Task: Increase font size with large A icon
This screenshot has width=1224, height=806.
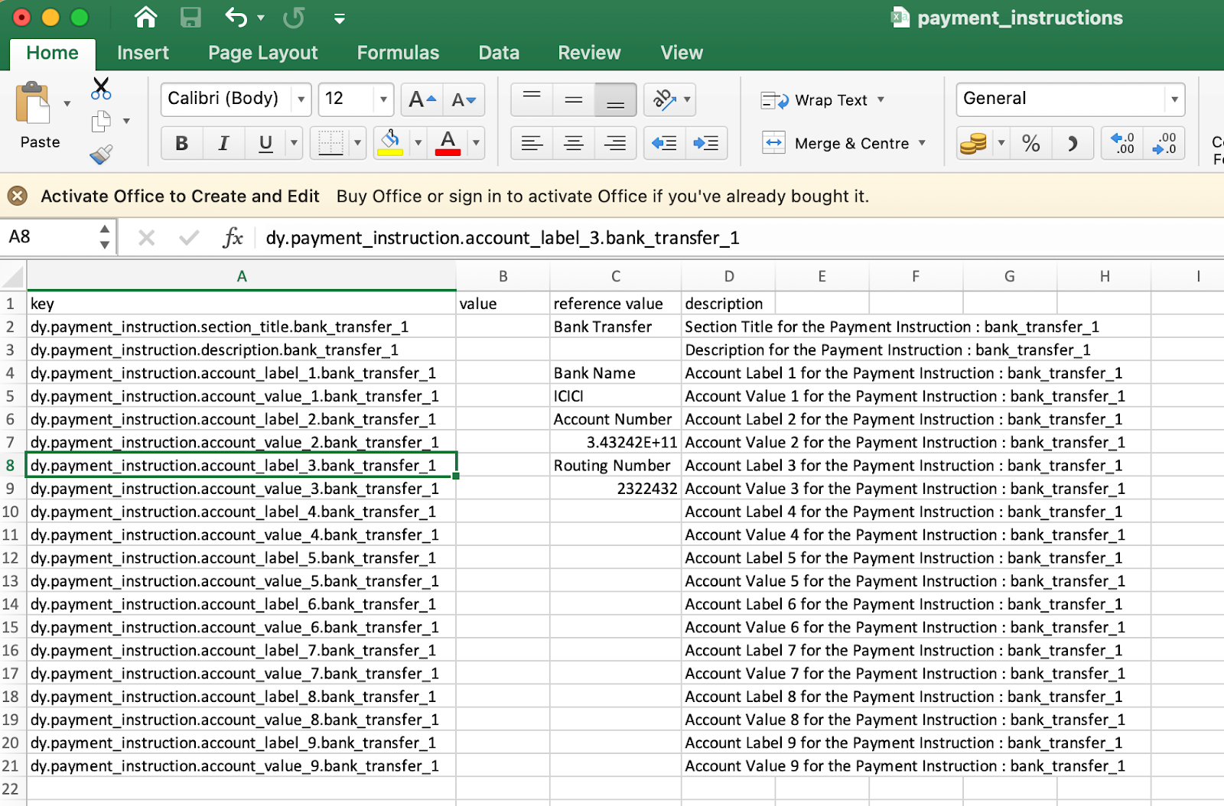Action: click(422, 99)
